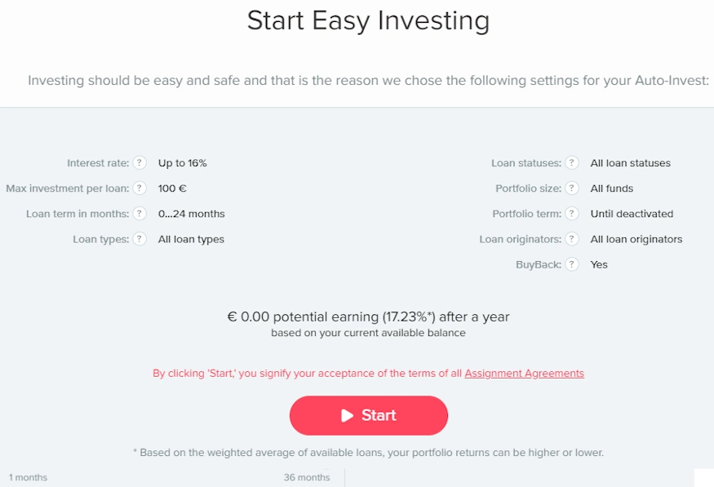Select the 'Until deactivated' portfolio term value
The width and height of the screenshot is (714, 487).
[x=632, y=214]
